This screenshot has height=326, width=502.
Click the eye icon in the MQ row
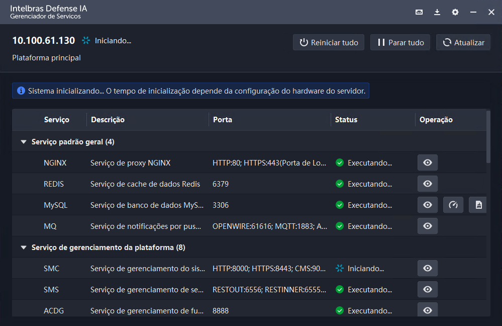click(428, 226)
